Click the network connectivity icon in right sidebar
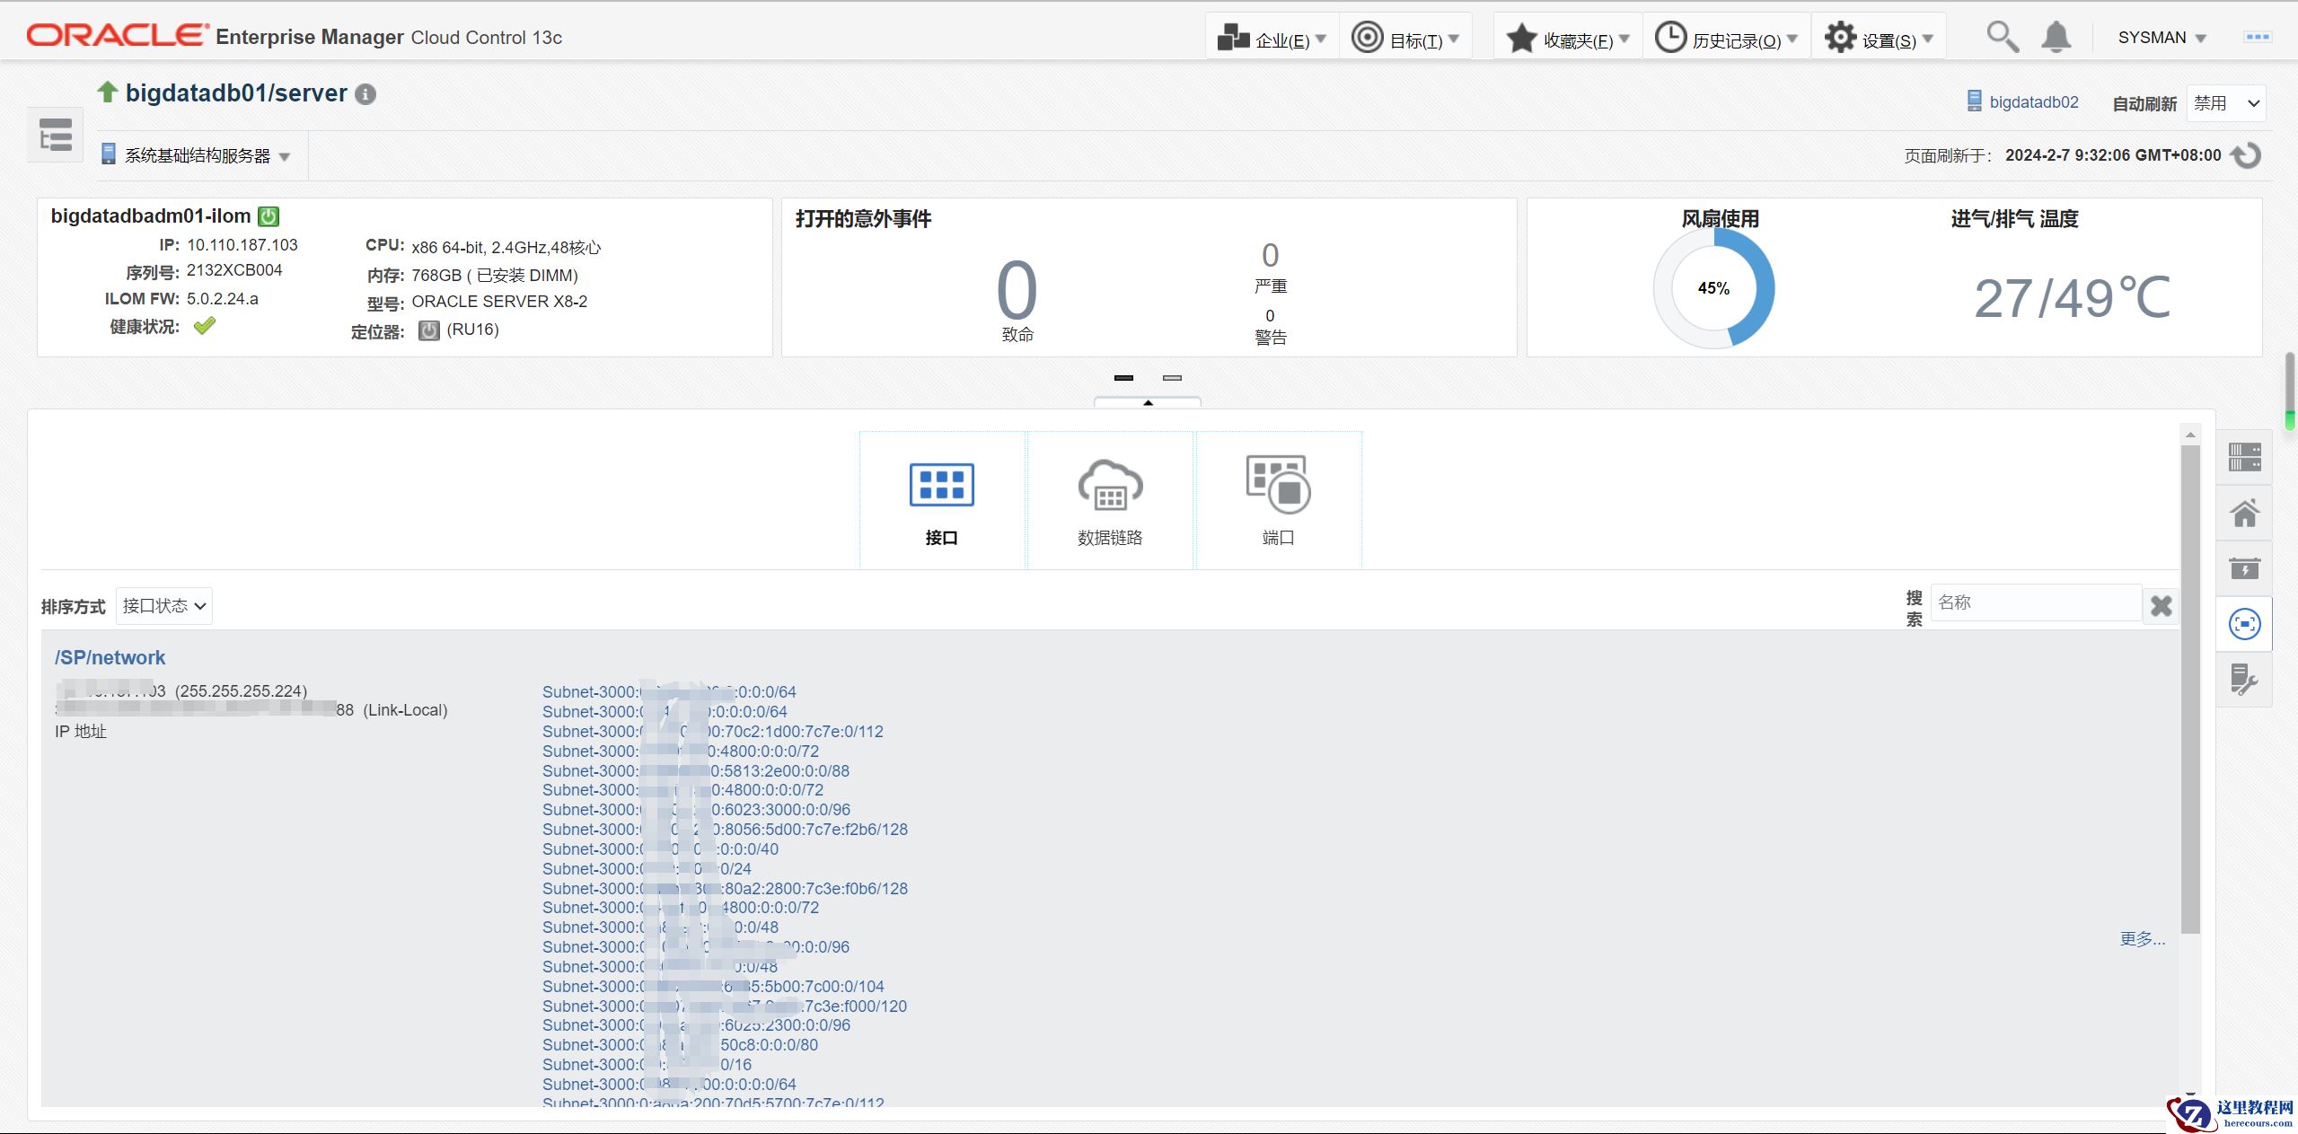The width and height of the screenshot is (2298, 1134). (x=2244, y=624)
